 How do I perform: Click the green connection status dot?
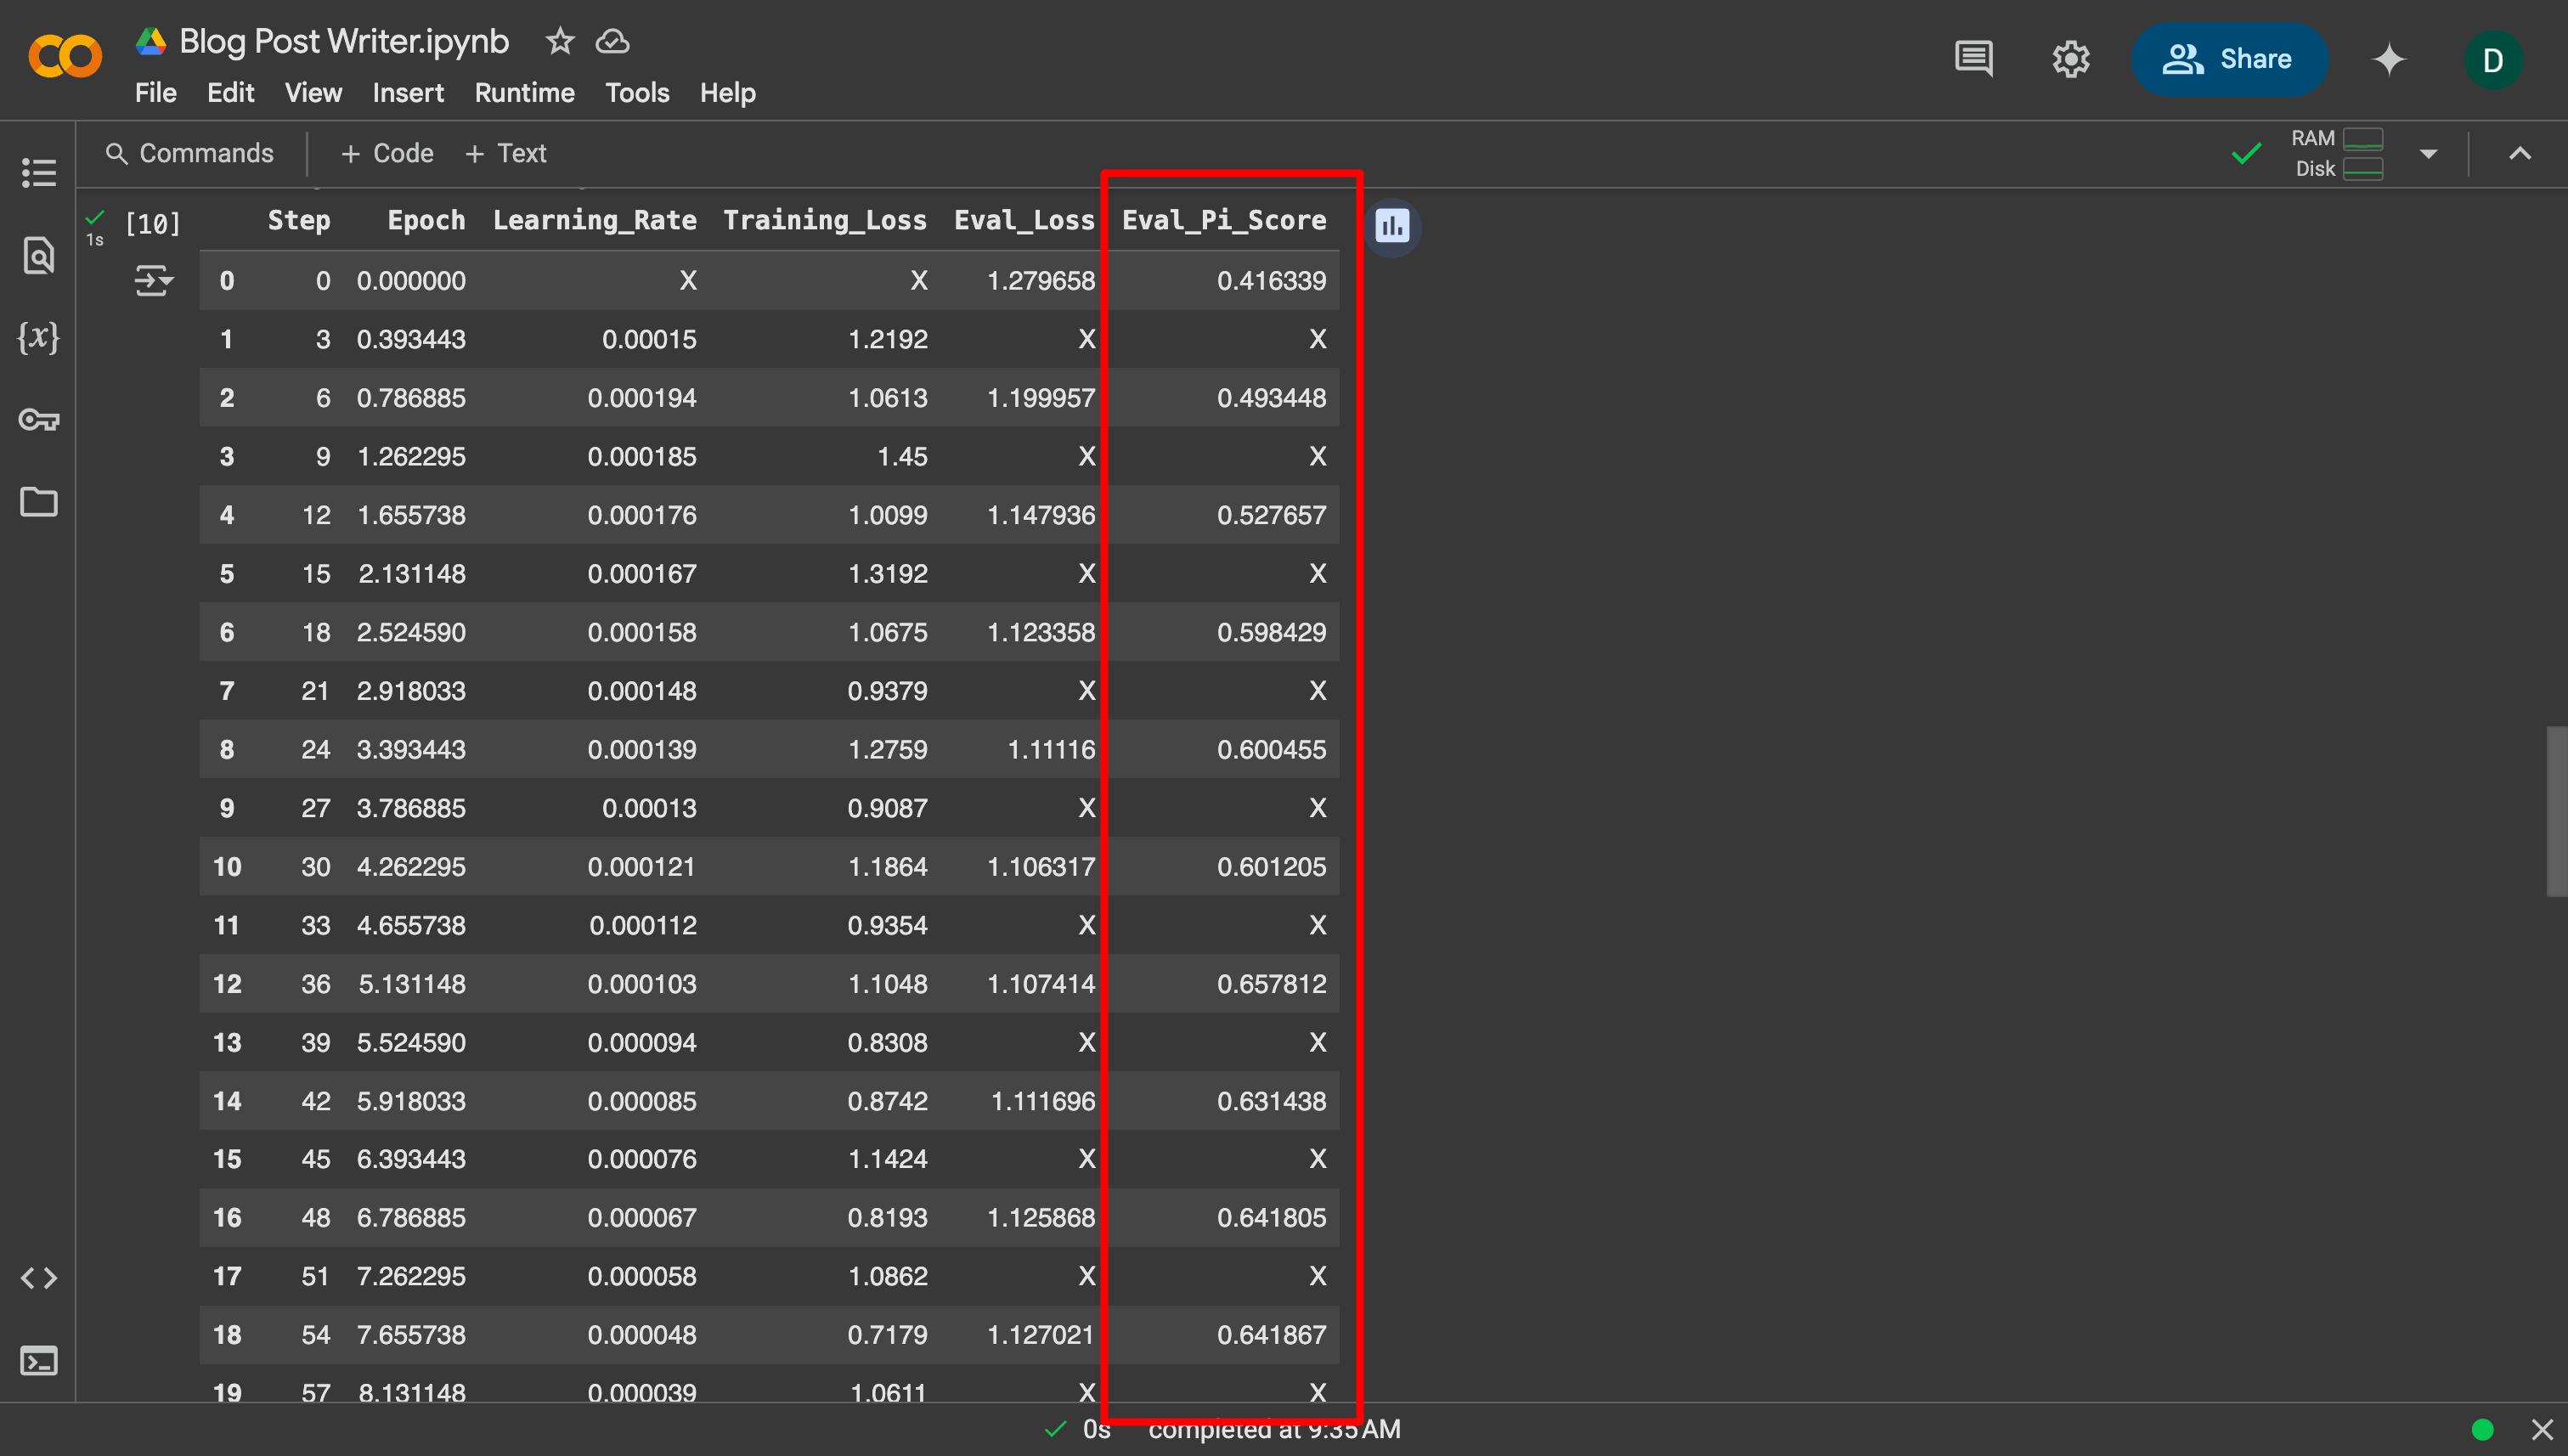click(2482, 1430)
